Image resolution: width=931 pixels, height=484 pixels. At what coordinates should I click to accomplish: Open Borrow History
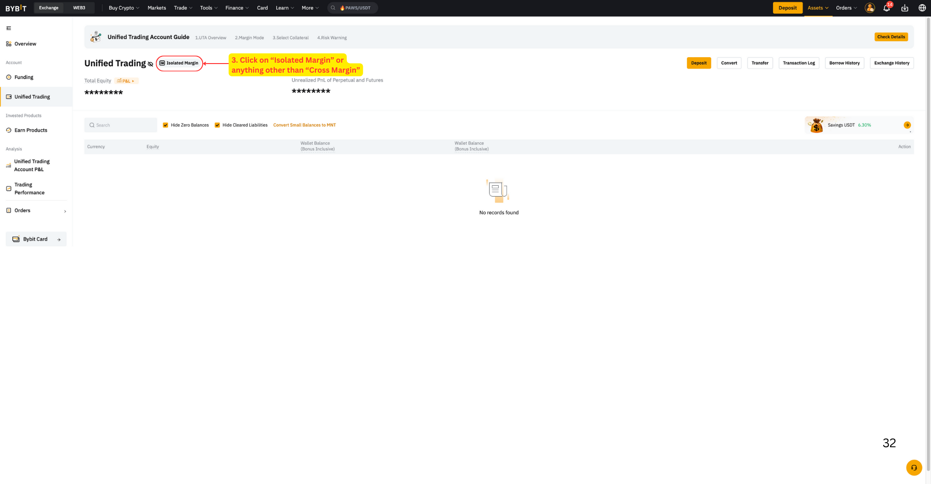844,63
